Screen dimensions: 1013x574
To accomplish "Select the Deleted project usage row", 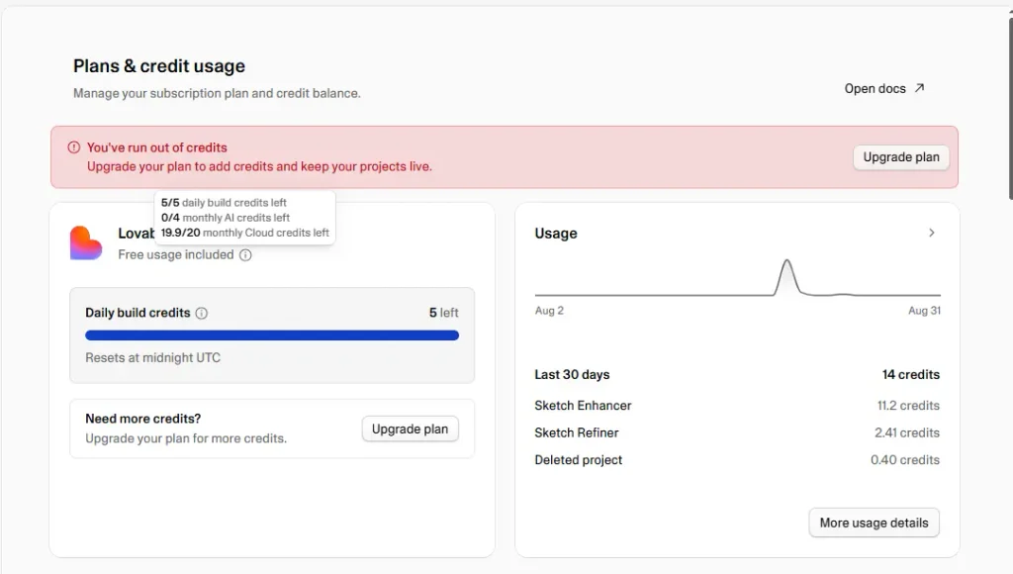I will coord(736,459).
